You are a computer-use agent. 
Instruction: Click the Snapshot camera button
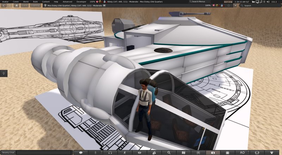pyautogui.click(x=213, y=153)
